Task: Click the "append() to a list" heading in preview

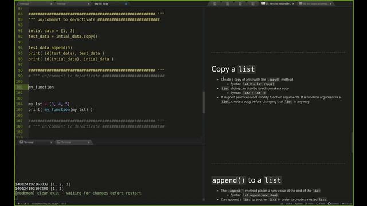Action: click(x=247, y=180)
